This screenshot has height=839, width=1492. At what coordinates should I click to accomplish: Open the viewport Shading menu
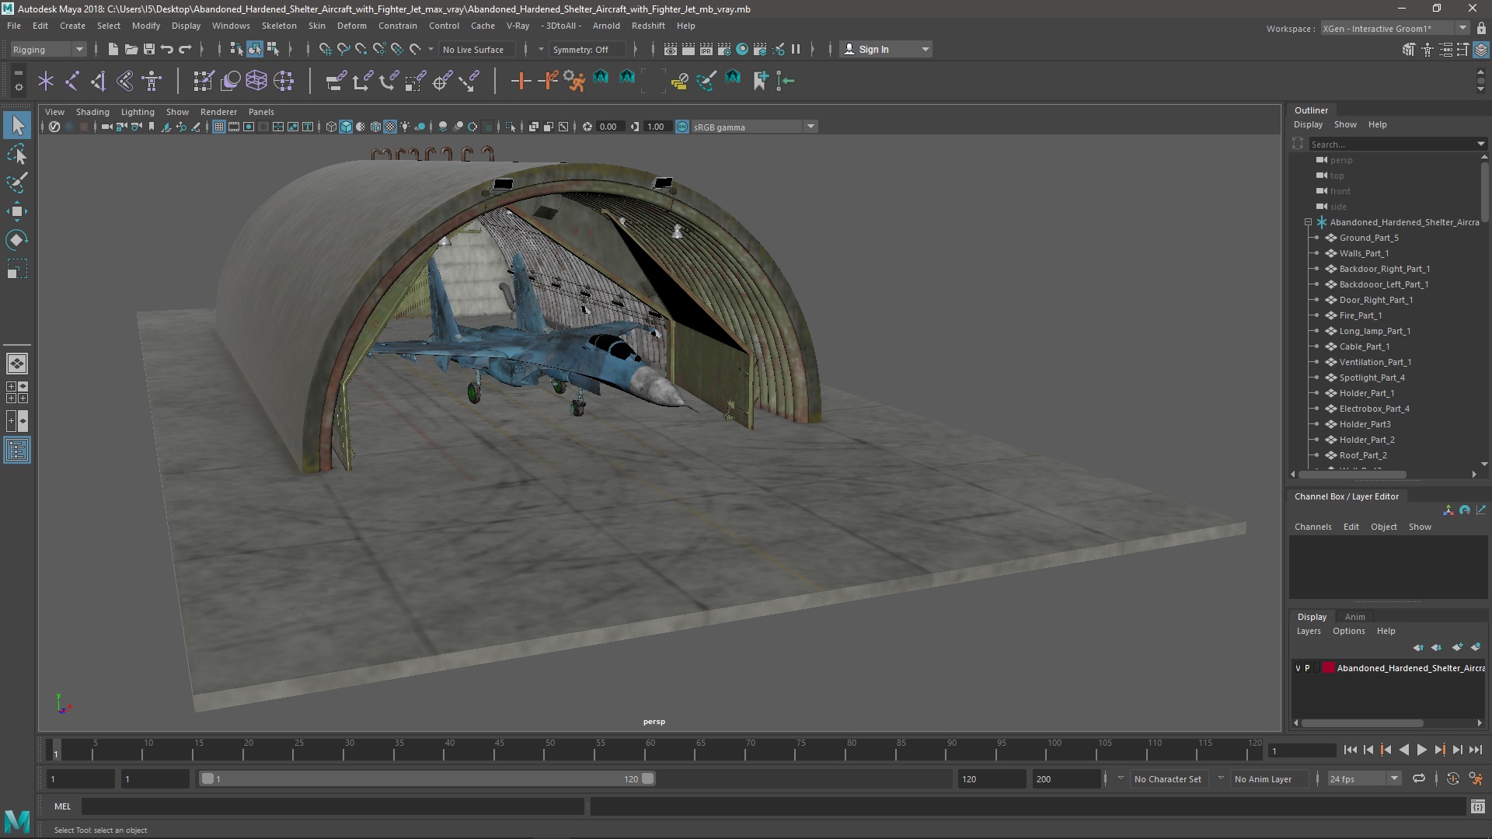pyautogui.click(x=92, y=112)
